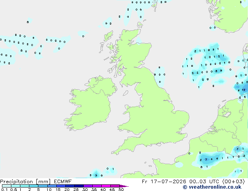248x191 pixels.
Task: Click the 5–10 mm legend swatch
Action: 43,186
